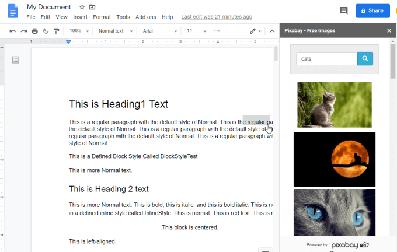The width and height of the screenshot is (397, 252).
Task: Open the font size 11 dropdown
Action: click(x=197, y=31)
